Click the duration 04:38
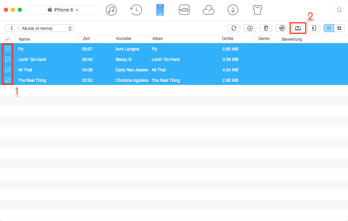This screenshot has width=348, height=221. (87, 70)
